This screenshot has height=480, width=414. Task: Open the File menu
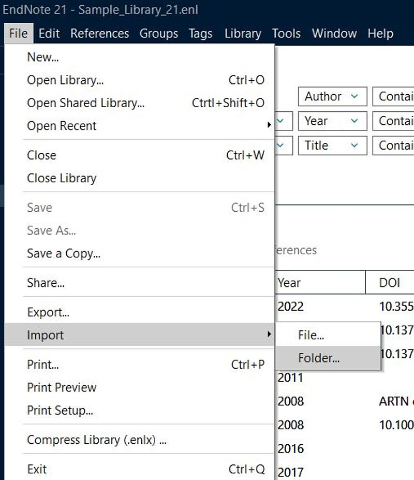(x=18, y=33)
